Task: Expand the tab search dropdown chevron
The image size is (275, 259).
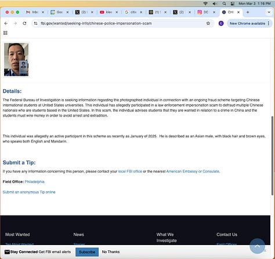Action: (x=269, y=12)
